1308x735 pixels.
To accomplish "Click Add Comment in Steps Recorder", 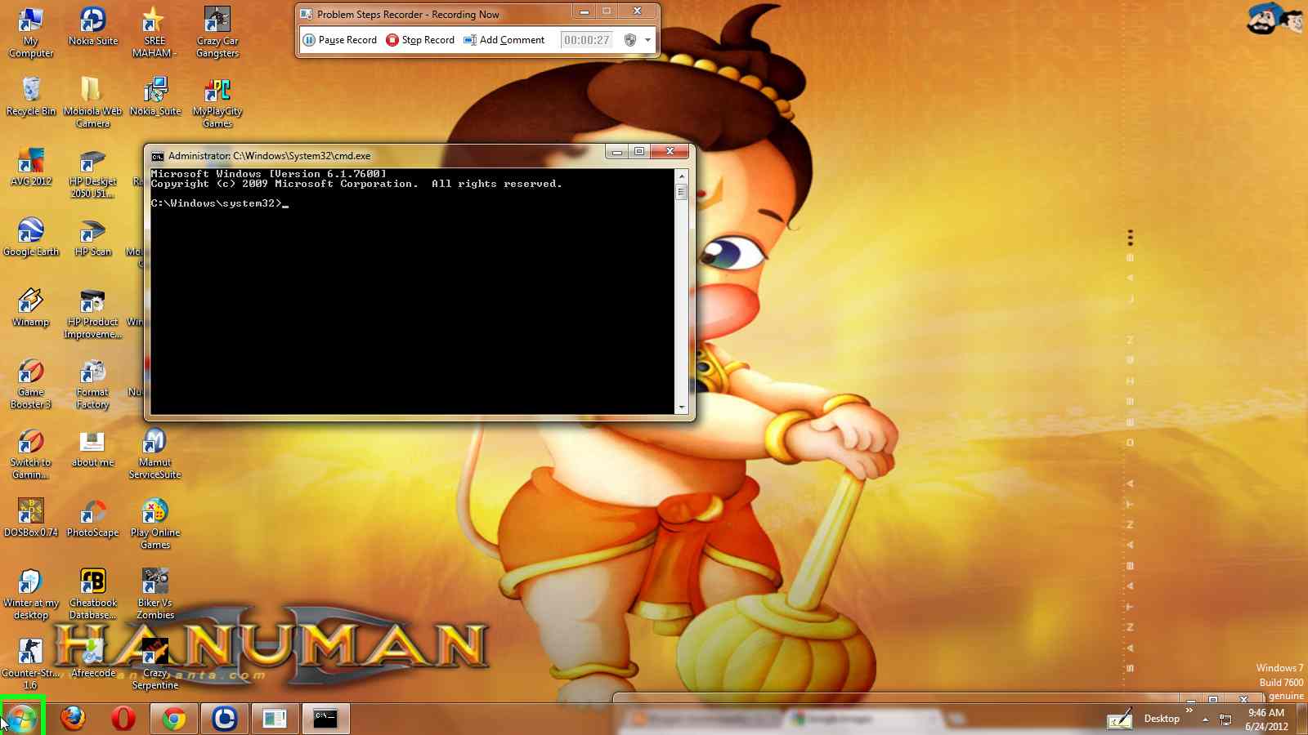I will point(504,40).
